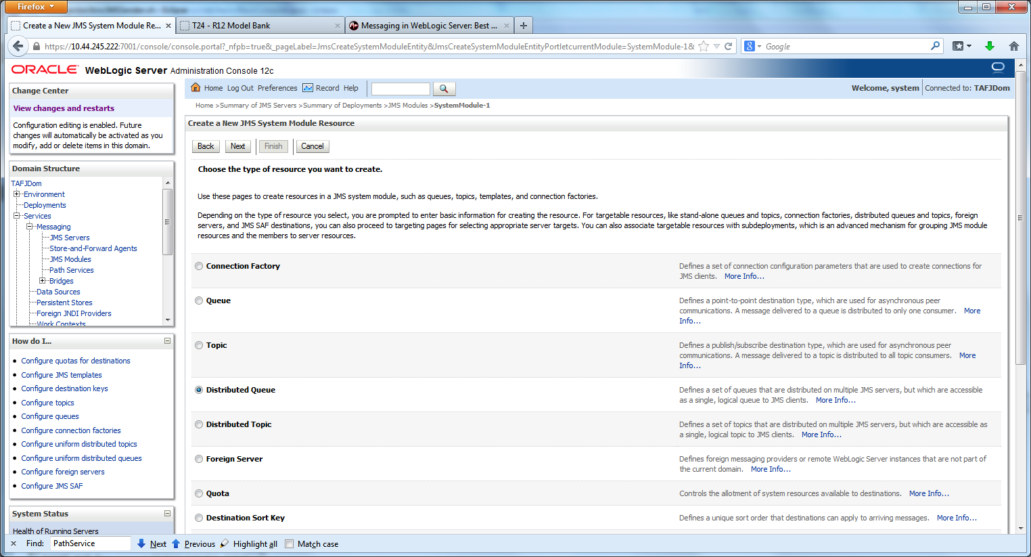Click the Record icon in console toolbar
The image size is (1031, 557).
[308, 88]
